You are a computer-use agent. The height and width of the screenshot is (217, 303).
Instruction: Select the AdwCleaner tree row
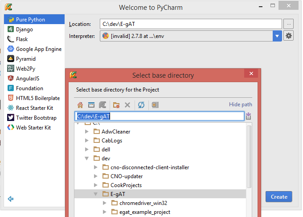(160, 132)
